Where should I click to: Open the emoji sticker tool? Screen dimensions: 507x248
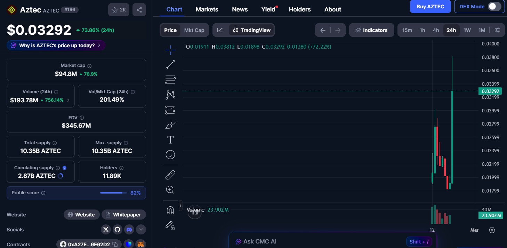click(x=170, y=155)
